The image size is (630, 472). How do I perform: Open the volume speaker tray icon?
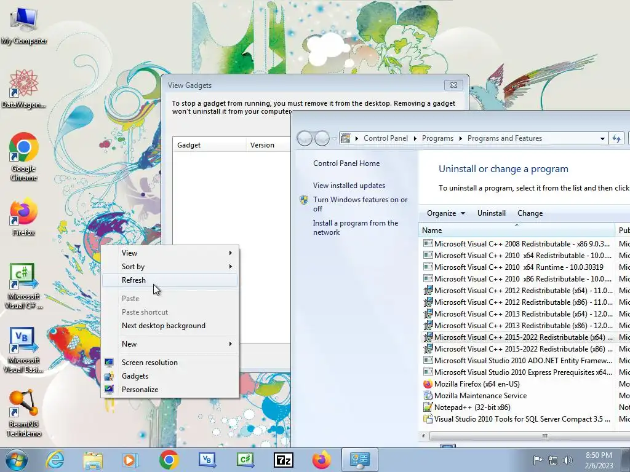(x=568, y=460)
